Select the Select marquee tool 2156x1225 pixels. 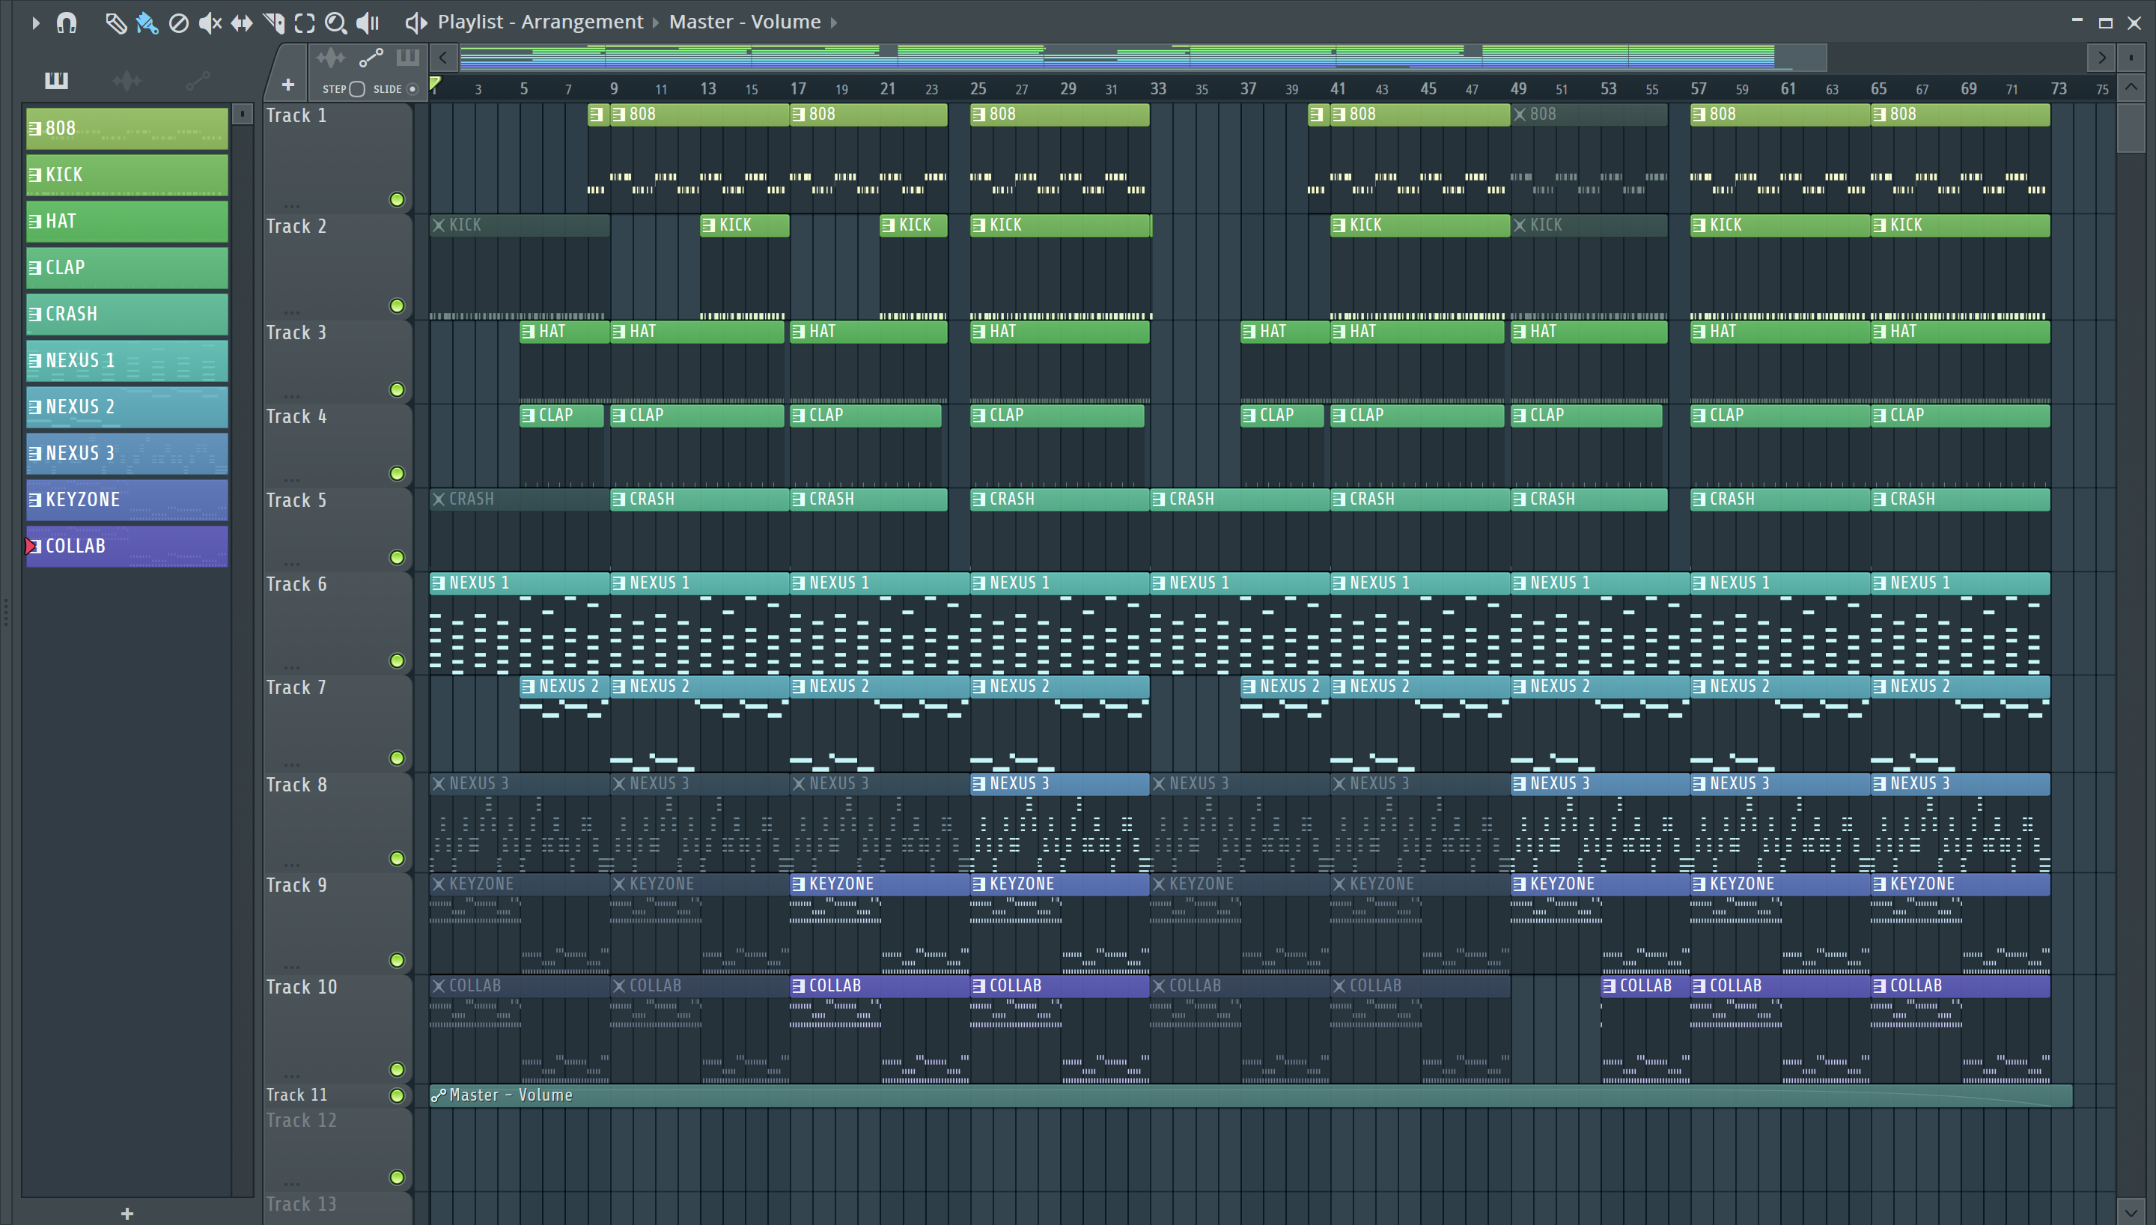[305, 22]
